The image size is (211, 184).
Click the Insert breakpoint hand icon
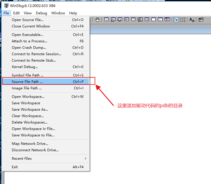[97, 20]
